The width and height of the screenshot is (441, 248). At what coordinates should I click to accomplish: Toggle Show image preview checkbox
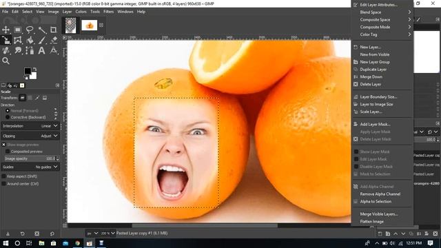[3, 145]
